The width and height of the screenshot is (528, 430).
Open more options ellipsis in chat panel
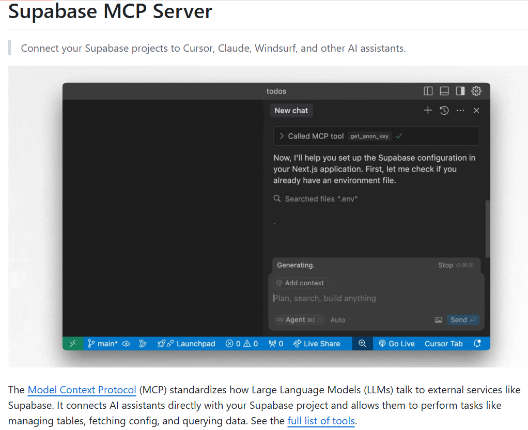(x=460, y=110)
